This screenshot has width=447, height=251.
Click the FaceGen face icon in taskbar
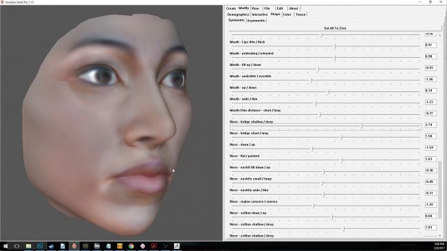(x=74, y=246)
